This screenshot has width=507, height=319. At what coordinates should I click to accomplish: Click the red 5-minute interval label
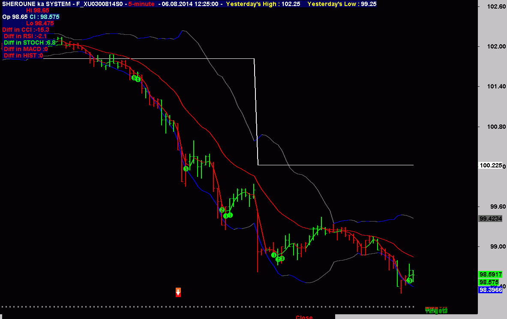(x=142, y=4)
